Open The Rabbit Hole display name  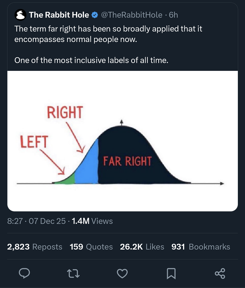tap(59, 15)
